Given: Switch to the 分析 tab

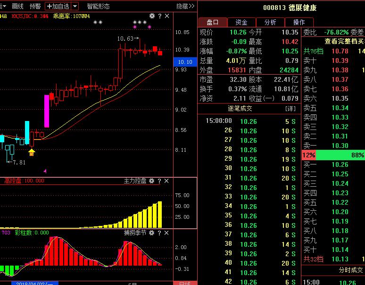Looking at the screenshot, I should click(270, 22).
